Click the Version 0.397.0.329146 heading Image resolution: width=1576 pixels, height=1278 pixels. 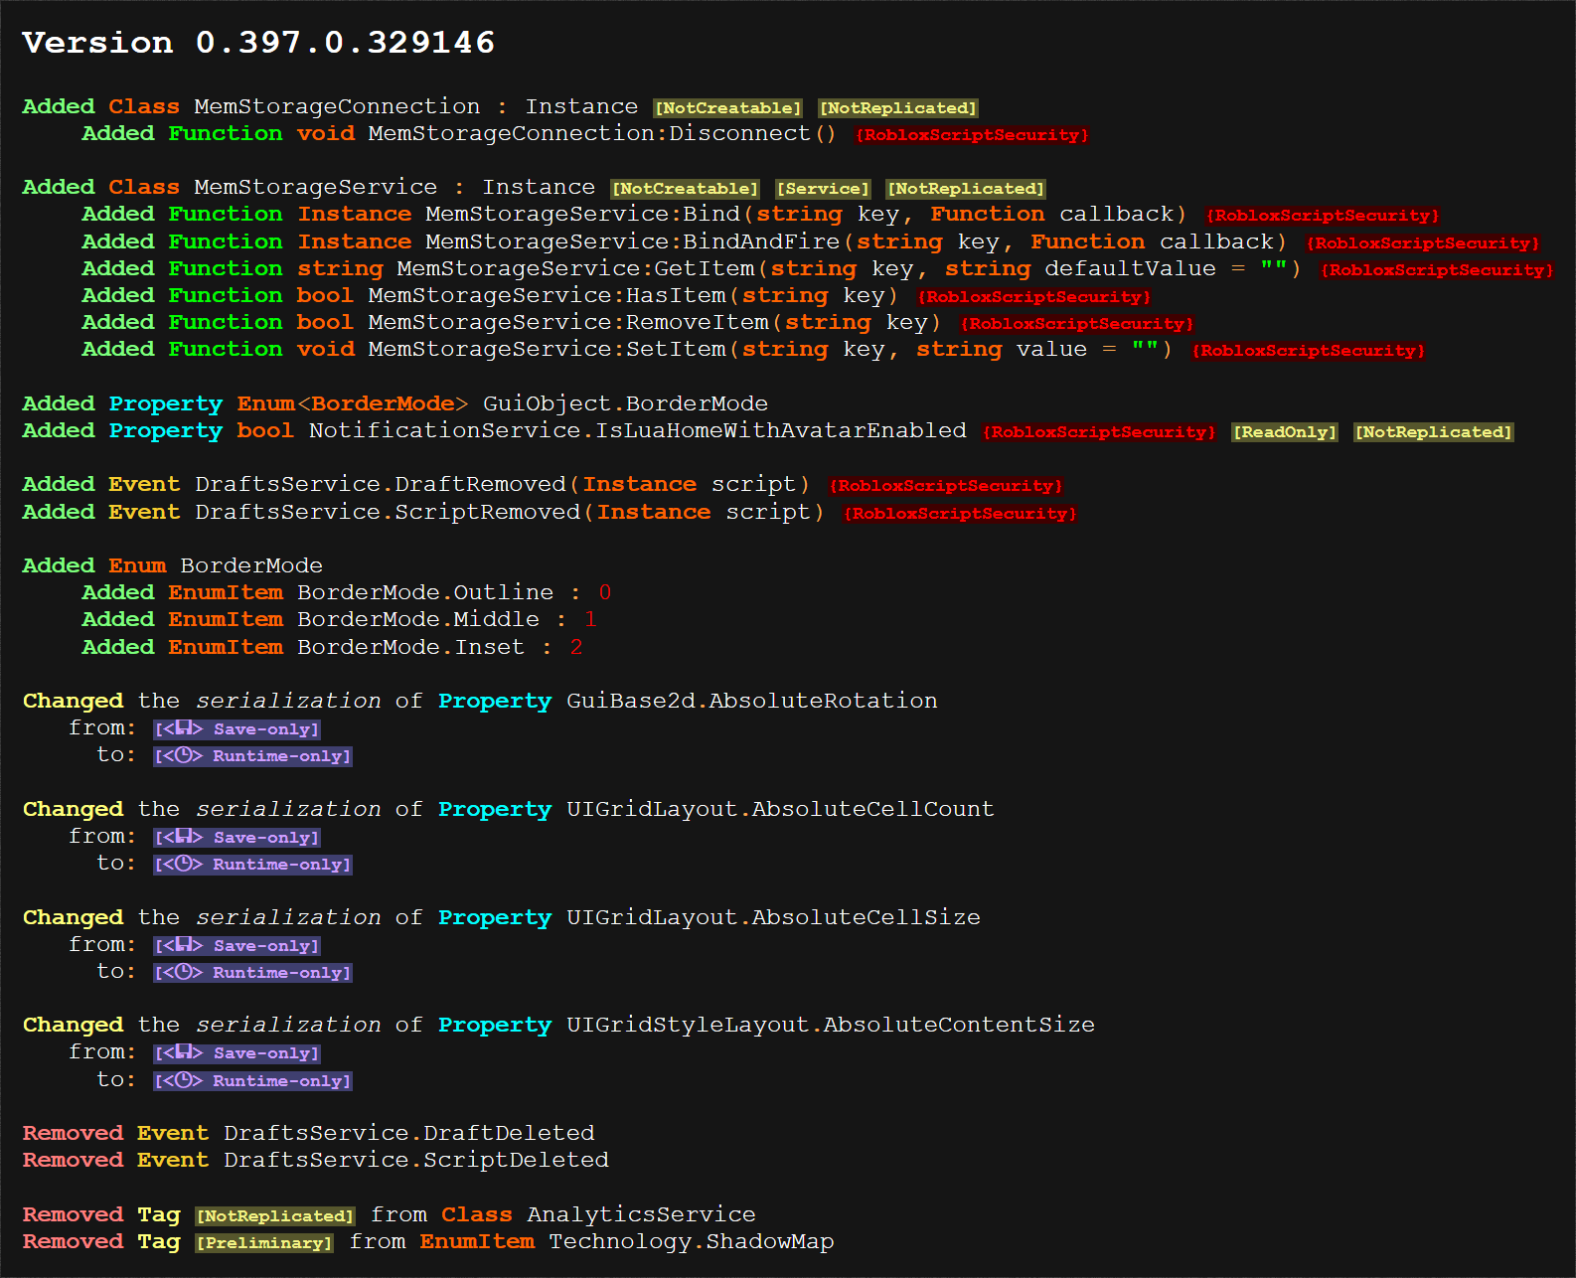[258, 43]
